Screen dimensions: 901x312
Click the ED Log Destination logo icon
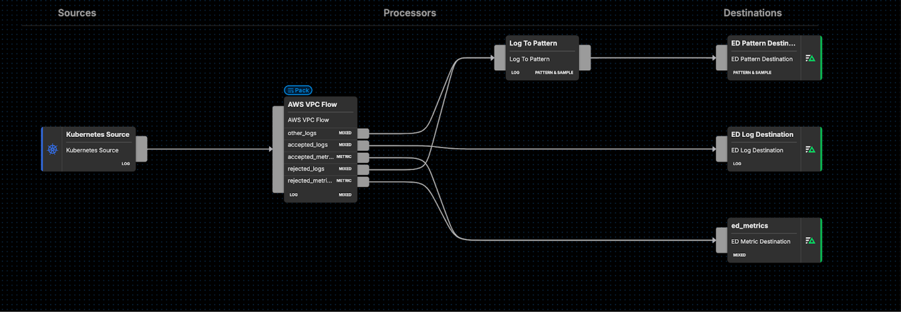810,149
